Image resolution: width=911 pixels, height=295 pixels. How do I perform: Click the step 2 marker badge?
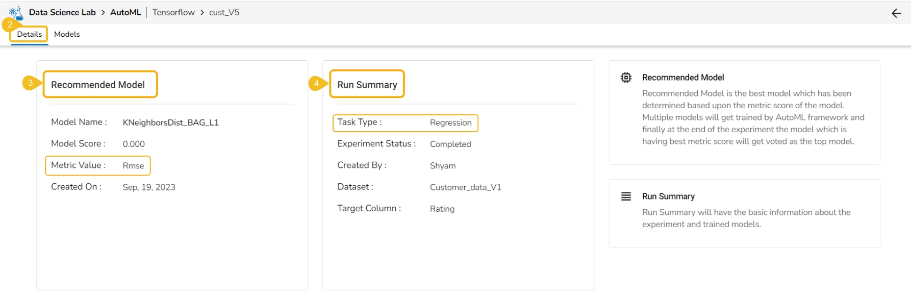[9, 24]
